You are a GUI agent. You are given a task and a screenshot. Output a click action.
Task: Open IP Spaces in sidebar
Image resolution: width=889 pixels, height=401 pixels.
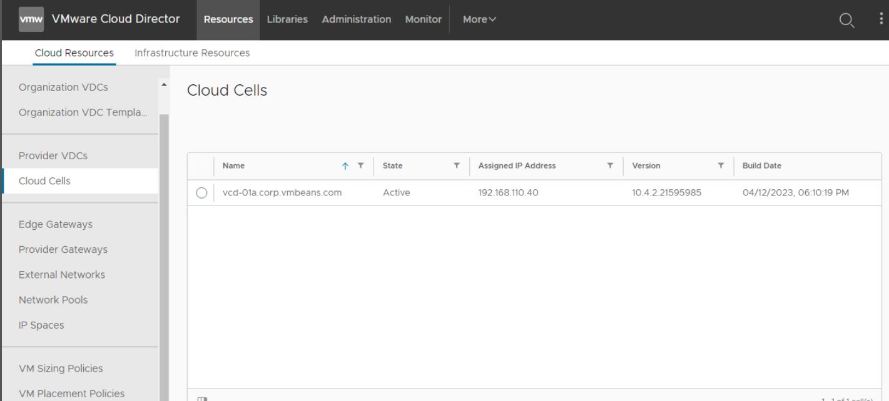(41, 325)
